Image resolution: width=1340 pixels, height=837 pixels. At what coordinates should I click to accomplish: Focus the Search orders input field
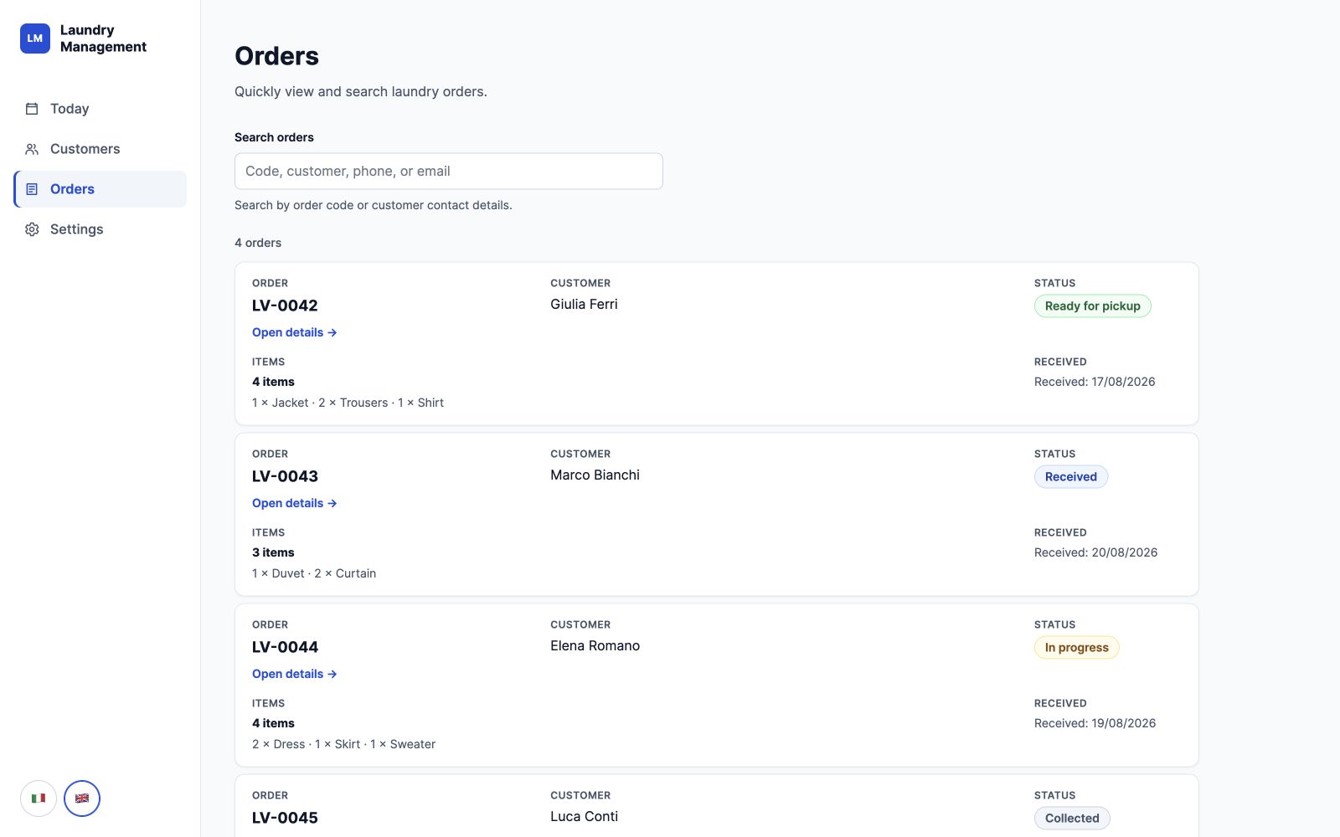(449, 171)
